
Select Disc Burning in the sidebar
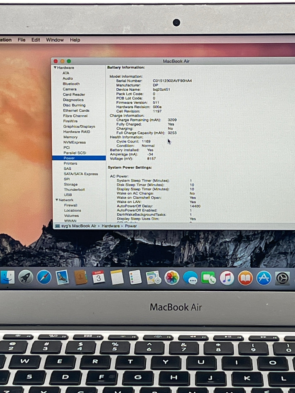74,105
